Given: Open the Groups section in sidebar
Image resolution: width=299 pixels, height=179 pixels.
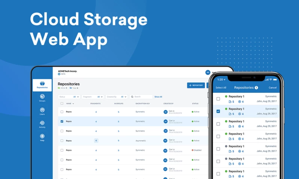Looking at the screenshot, I should 42,97.
